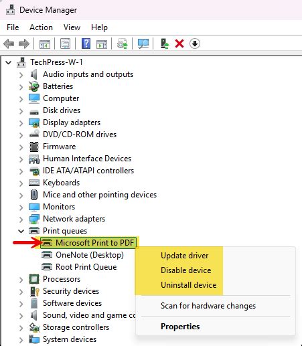Viewport: 302px width, 346px height.
Task: Choose Disable device from context menu
Action: (185, 270)
